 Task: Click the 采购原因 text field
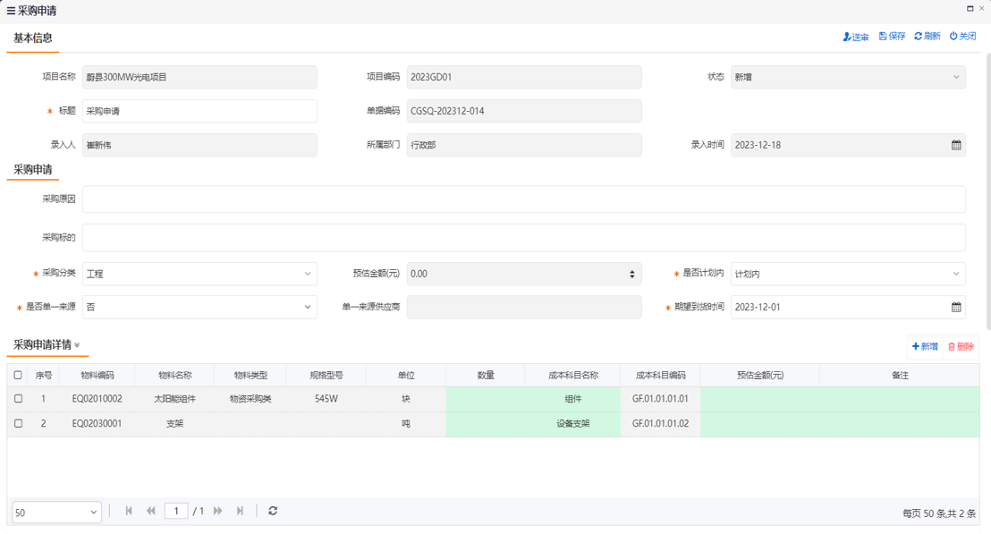[x=524, y=199]
